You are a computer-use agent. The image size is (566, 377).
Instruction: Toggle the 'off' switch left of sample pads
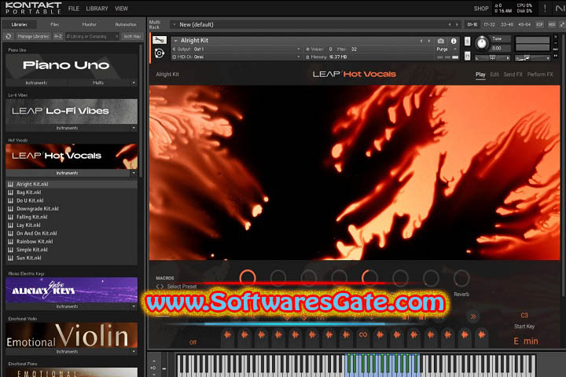click(x=193, y=342)
